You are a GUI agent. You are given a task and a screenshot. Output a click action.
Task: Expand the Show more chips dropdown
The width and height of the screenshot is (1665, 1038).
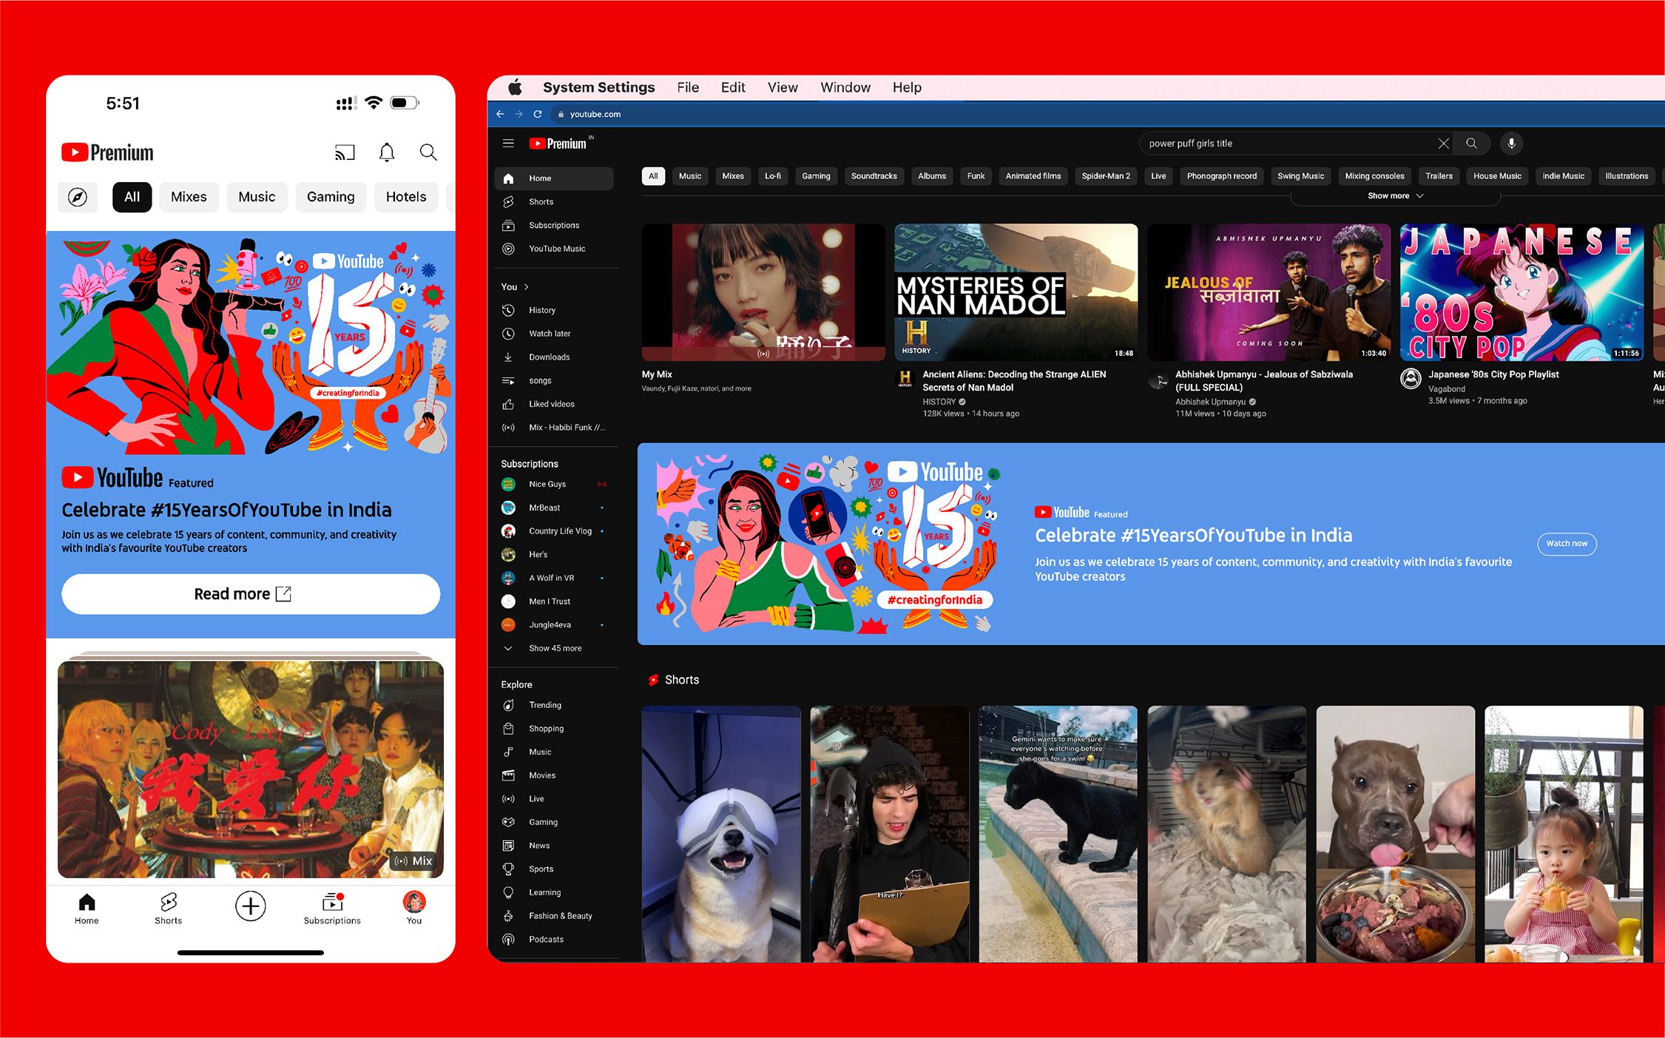coord(1395,196)
